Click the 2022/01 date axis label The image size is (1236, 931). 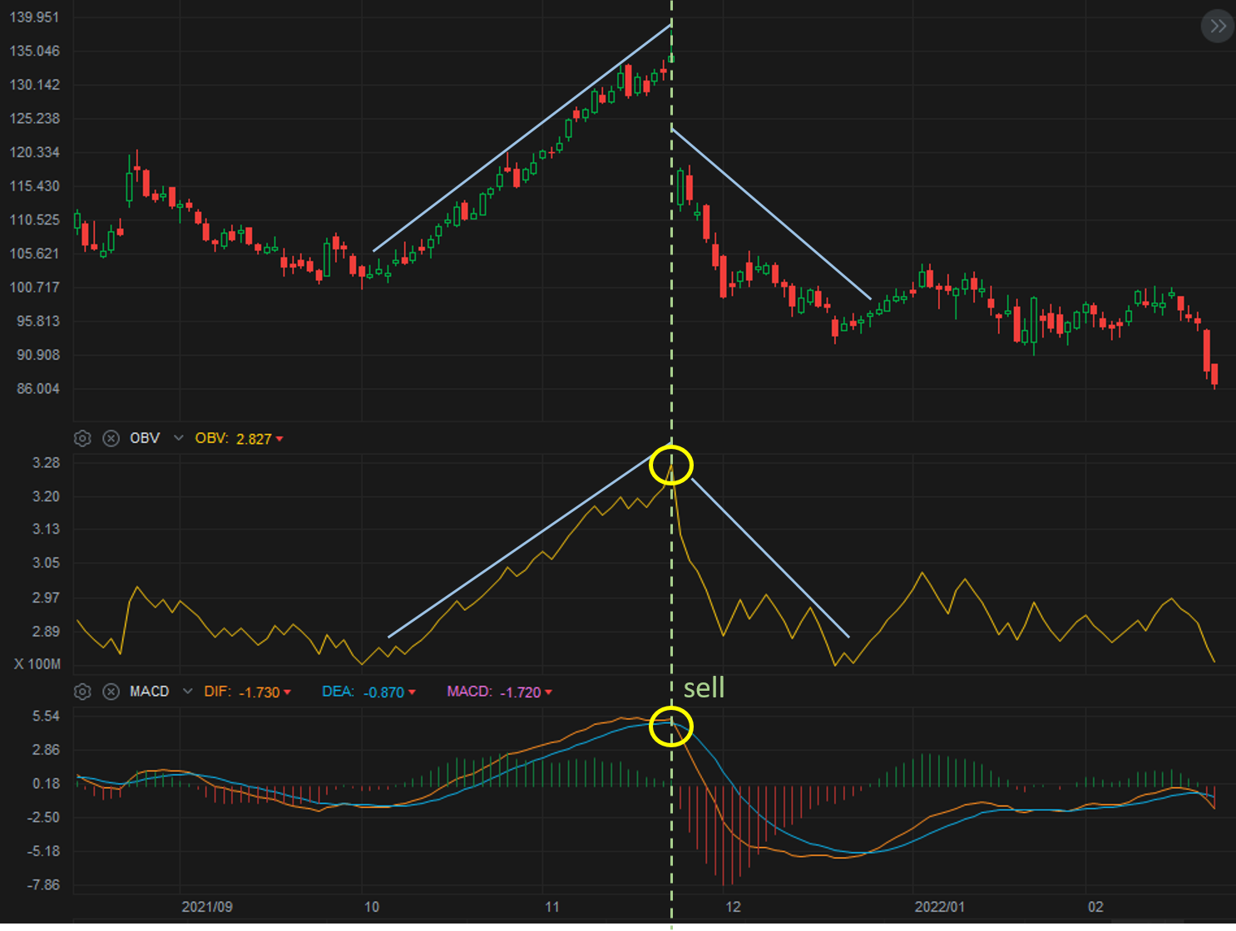[x=940, y=907]
